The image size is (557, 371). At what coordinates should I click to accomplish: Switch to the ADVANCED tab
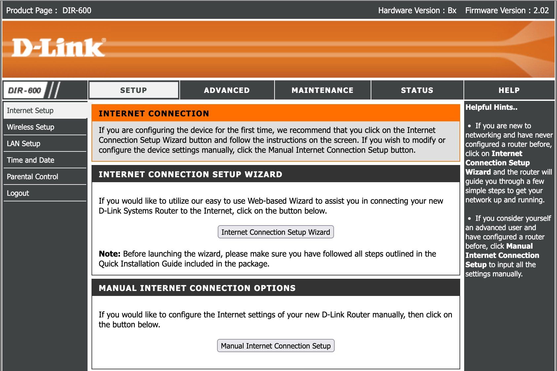pos(227,90)
